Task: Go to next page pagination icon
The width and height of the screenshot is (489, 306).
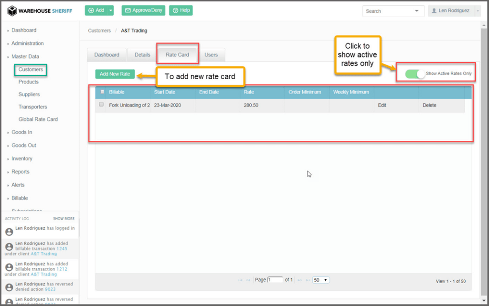Action: click(x=299, y=280)
